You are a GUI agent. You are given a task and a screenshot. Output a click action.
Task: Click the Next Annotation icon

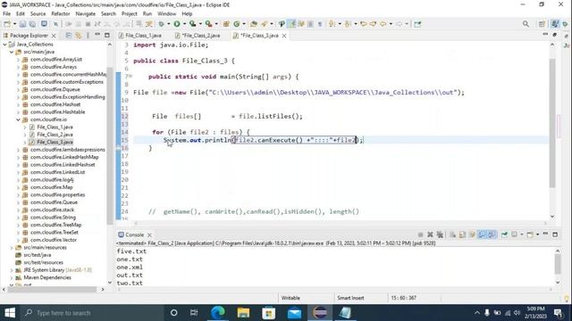[332, 24]
